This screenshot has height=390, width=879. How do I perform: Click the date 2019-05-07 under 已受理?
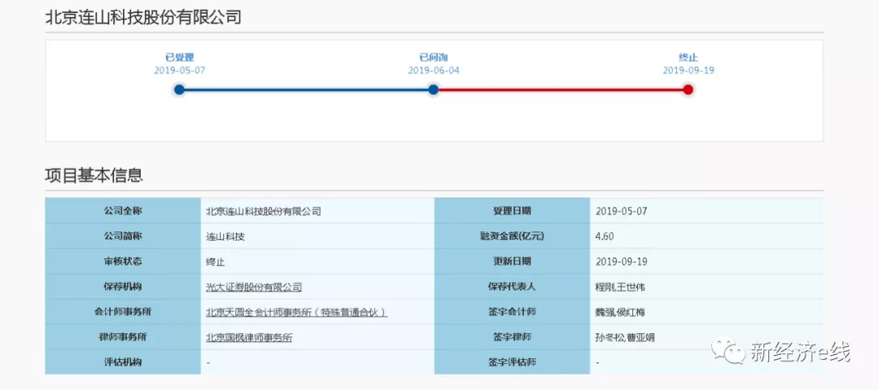coord(179,71)
